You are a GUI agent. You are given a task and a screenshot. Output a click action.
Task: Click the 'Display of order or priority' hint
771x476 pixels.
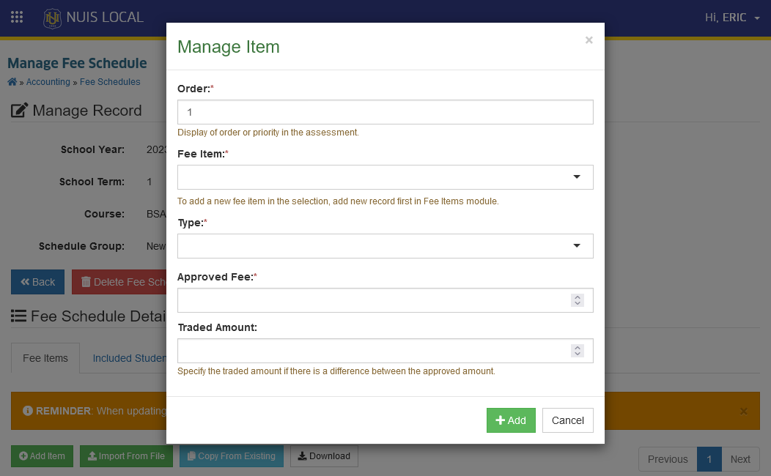click(268, 133)
